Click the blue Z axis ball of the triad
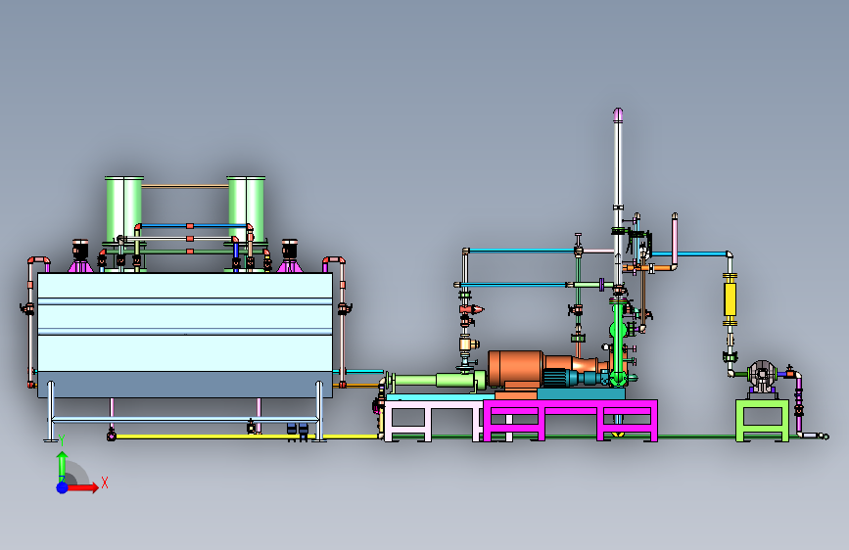The height and width of the screenshot is (550, 849). pyautogui.click(x=63, y=487)
